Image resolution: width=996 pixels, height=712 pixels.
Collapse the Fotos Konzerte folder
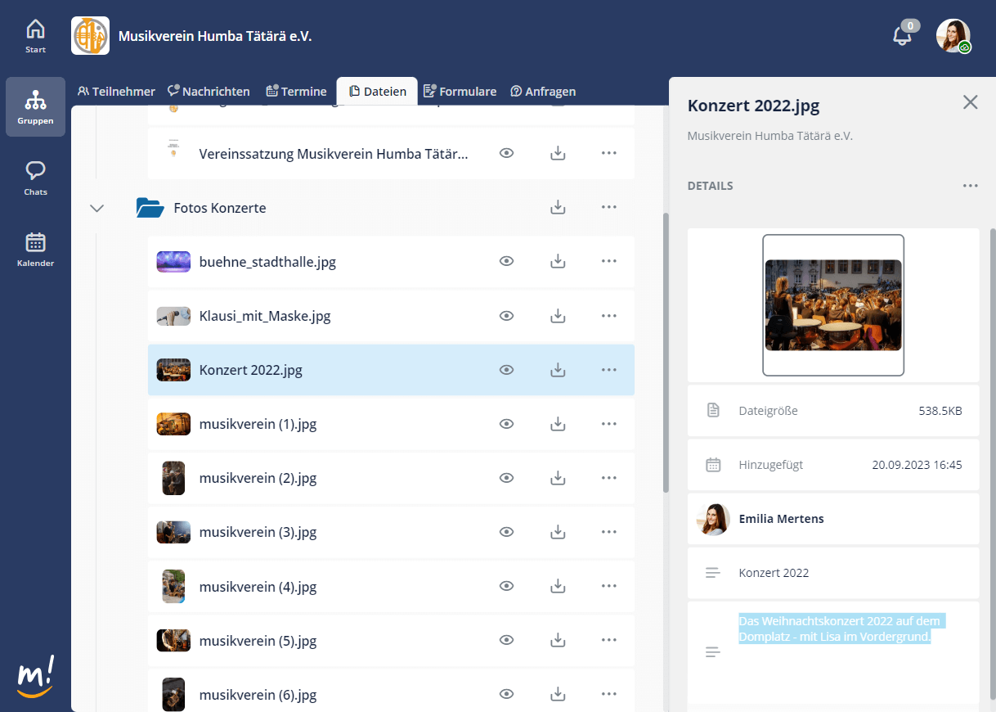97,208
